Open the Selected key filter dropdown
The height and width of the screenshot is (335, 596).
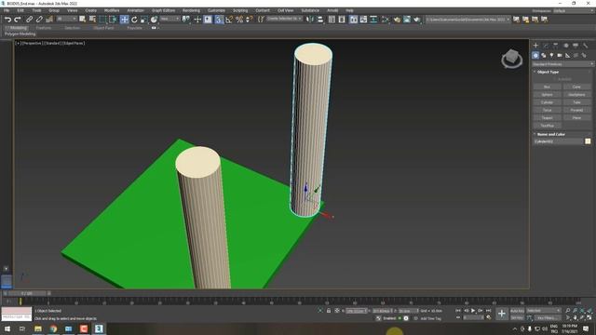coord(544,311)
